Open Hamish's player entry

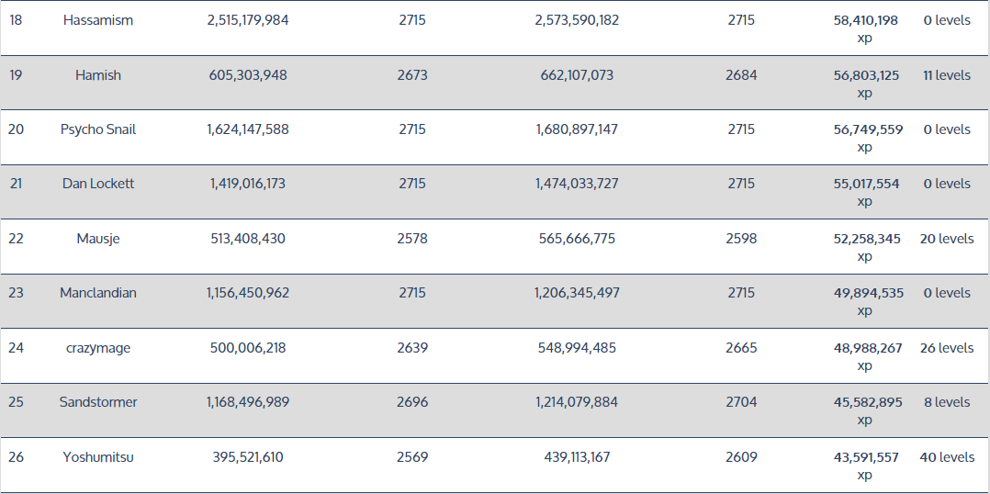coord(98,75)
